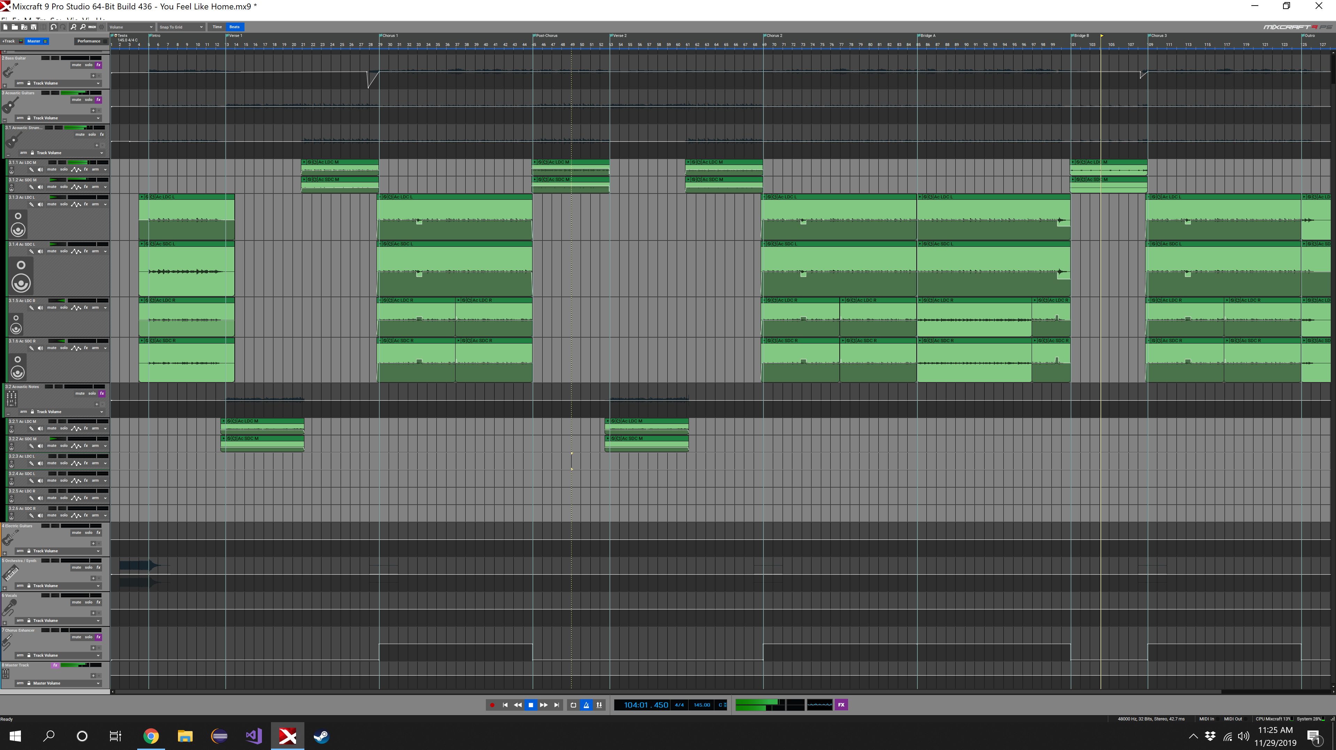This screenshot has height=750, width=1336.
Task: Toggle speaker on 3.1.2 Ac SDC M lane
Action: coord(40,187)
